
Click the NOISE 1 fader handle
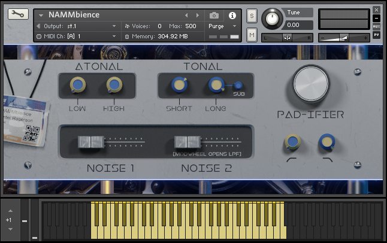[91, 142]
